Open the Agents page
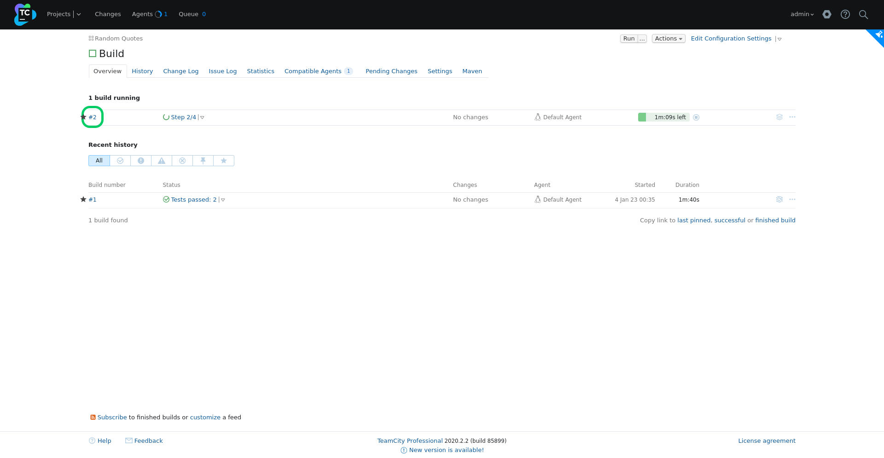 [x=142, y=14]
